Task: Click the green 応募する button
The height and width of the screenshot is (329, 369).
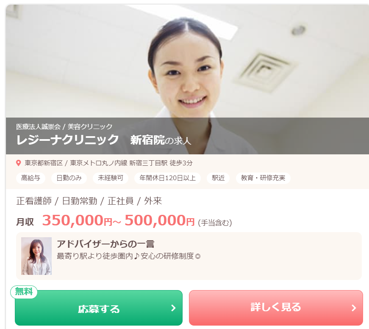Action: point(99,308)
